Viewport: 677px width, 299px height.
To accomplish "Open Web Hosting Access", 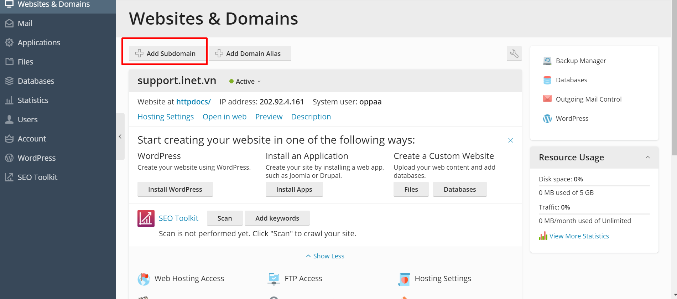I will click(x=189, y=279).
